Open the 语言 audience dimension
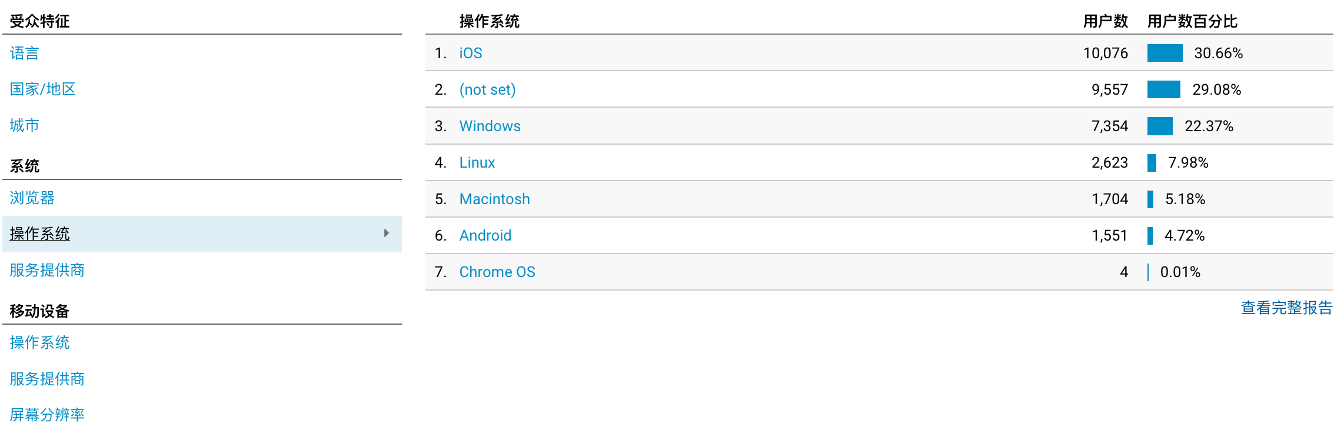Viewport: 1344px width, 440px height. click(24, 53)
